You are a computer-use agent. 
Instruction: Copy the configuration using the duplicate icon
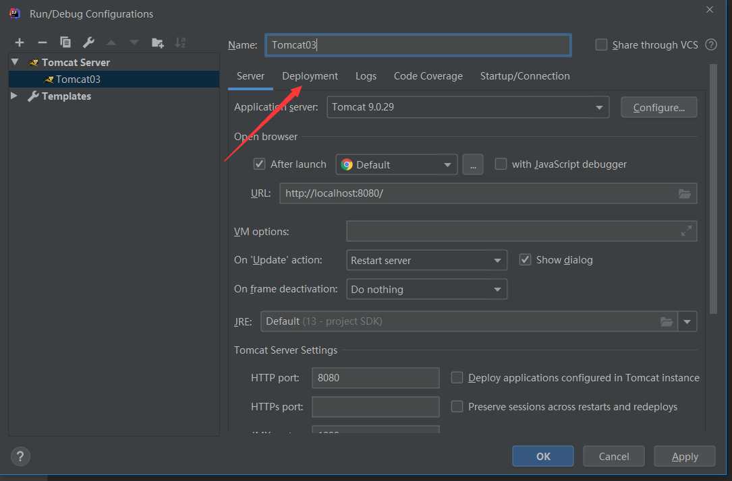click(65, 42)
